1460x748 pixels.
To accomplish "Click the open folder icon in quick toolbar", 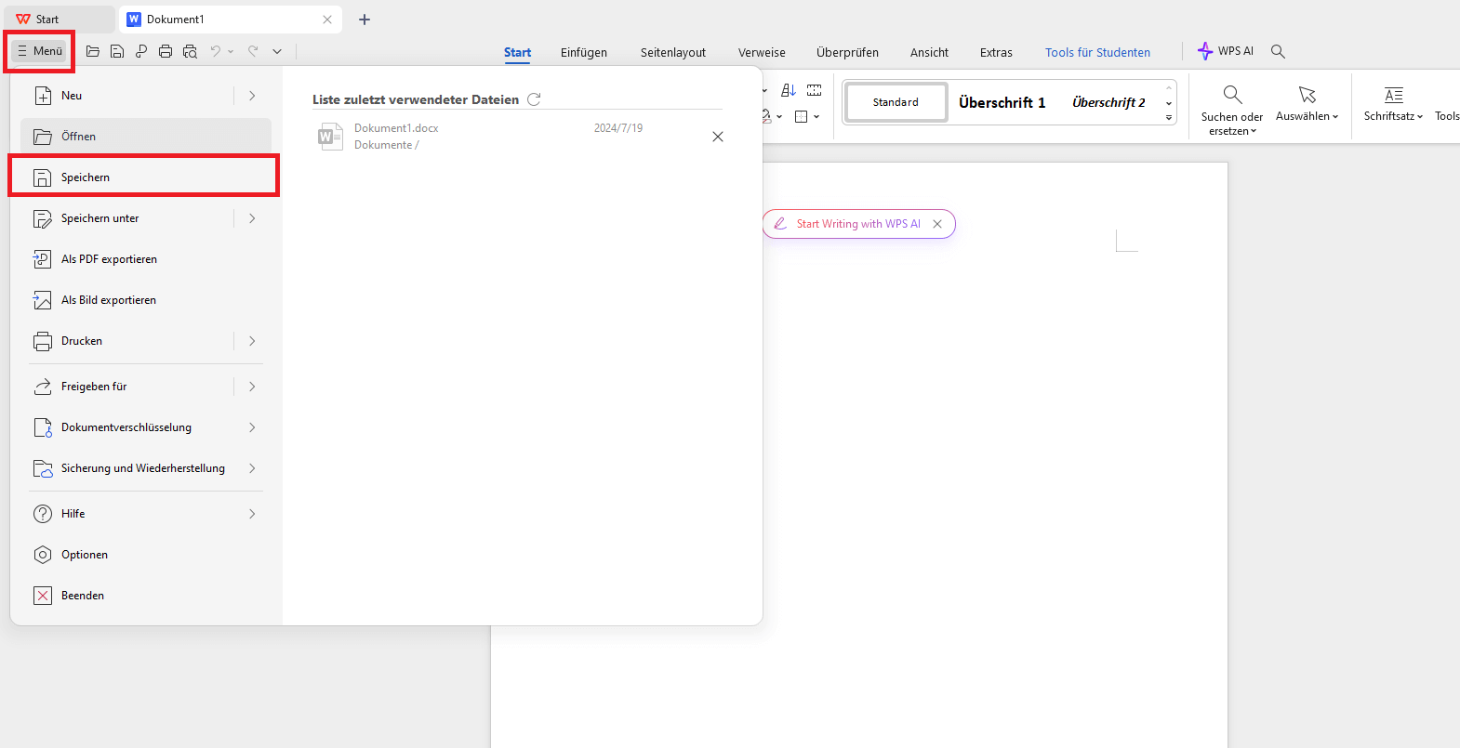I will coord(93,52).
